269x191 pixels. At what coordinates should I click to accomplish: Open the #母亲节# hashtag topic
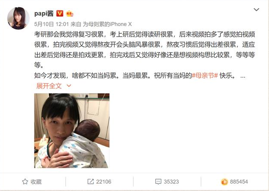[x=205, y=75]
